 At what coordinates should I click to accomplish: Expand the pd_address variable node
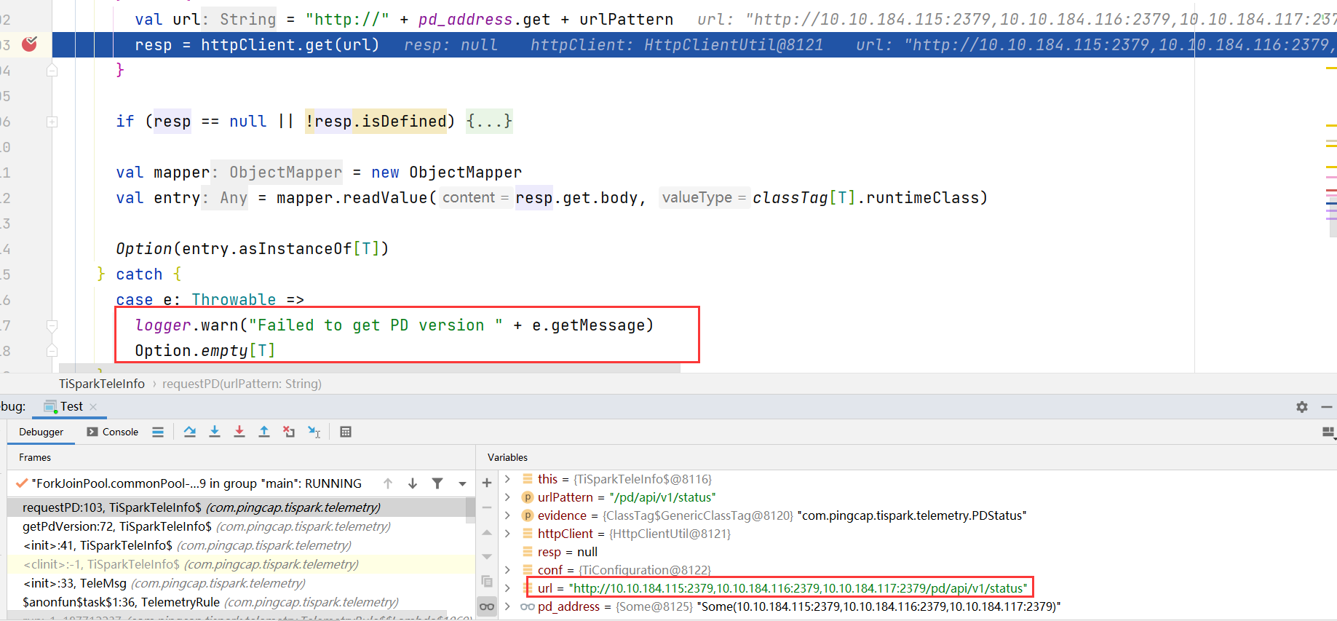507,606
